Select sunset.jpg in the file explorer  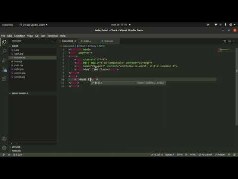[33, 77]
